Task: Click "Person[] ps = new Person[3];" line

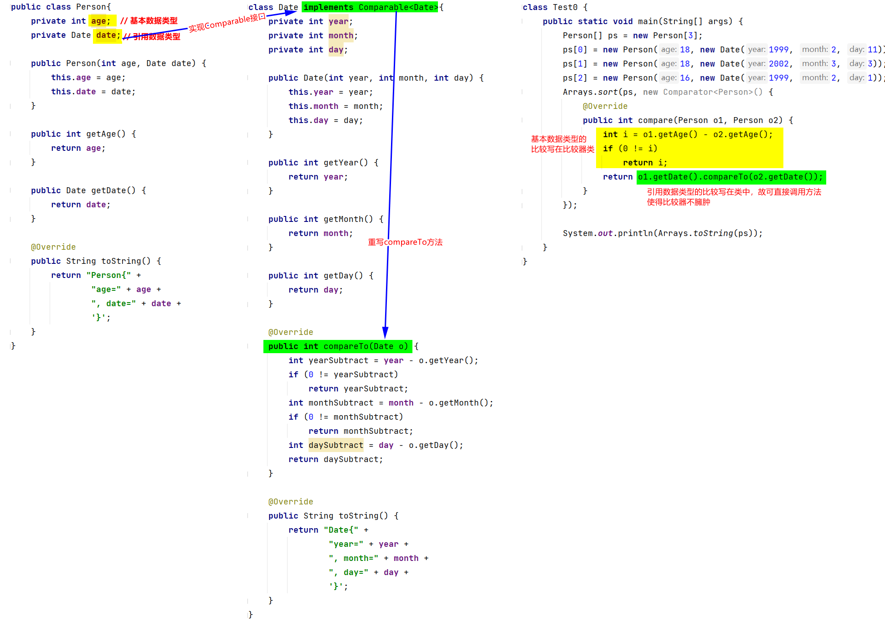Action: [633, 36]
